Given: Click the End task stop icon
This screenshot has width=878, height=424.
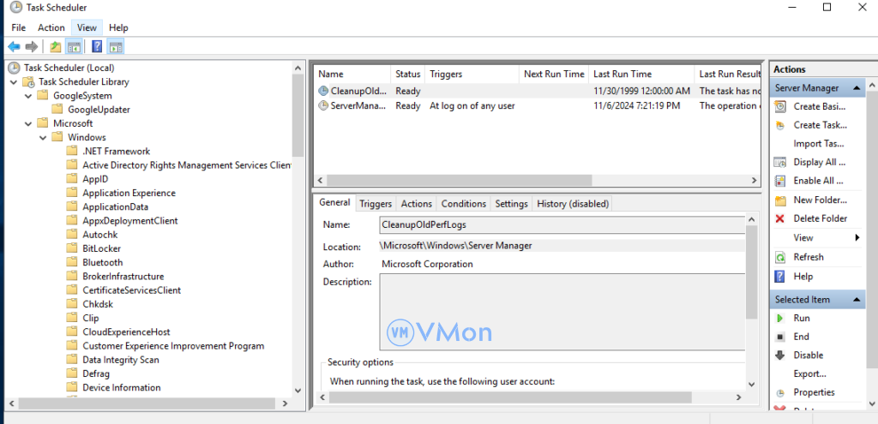Looking at the screenshot, I should (x=780, y=337).
